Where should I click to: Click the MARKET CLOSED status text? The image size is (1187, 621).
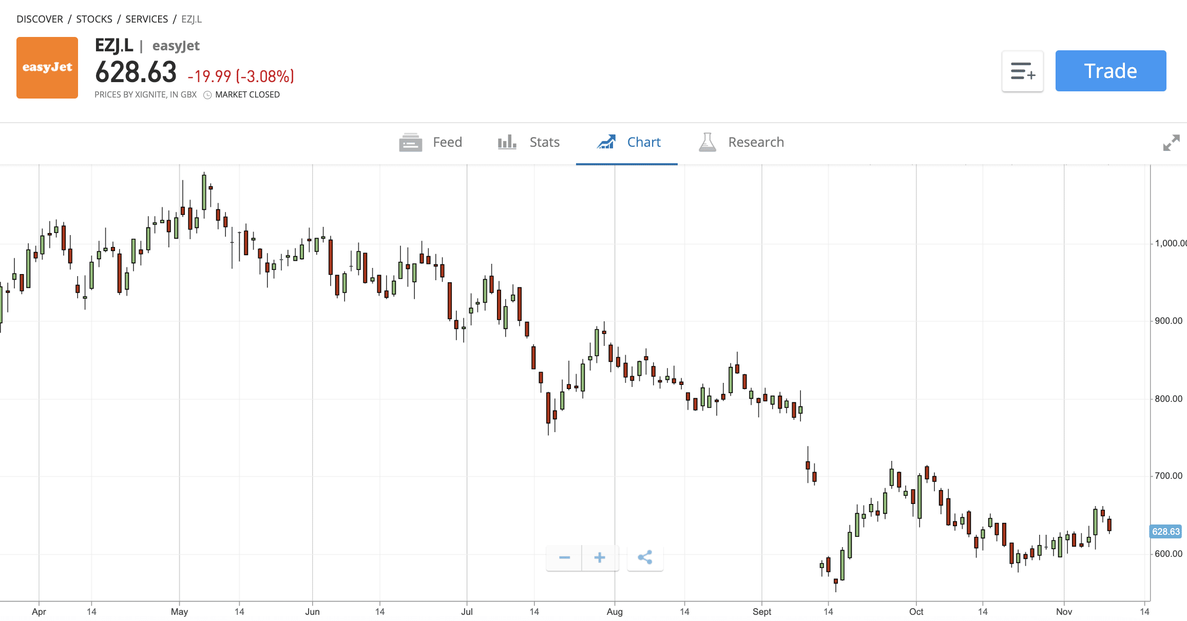coord(247,95)
